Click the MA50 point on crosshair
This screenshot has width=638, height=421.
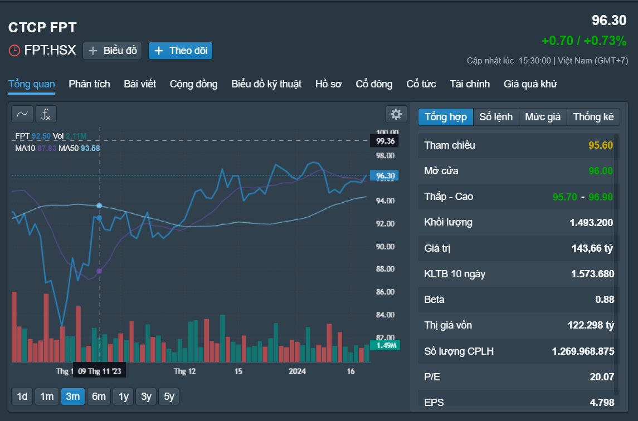coord(99,206)
